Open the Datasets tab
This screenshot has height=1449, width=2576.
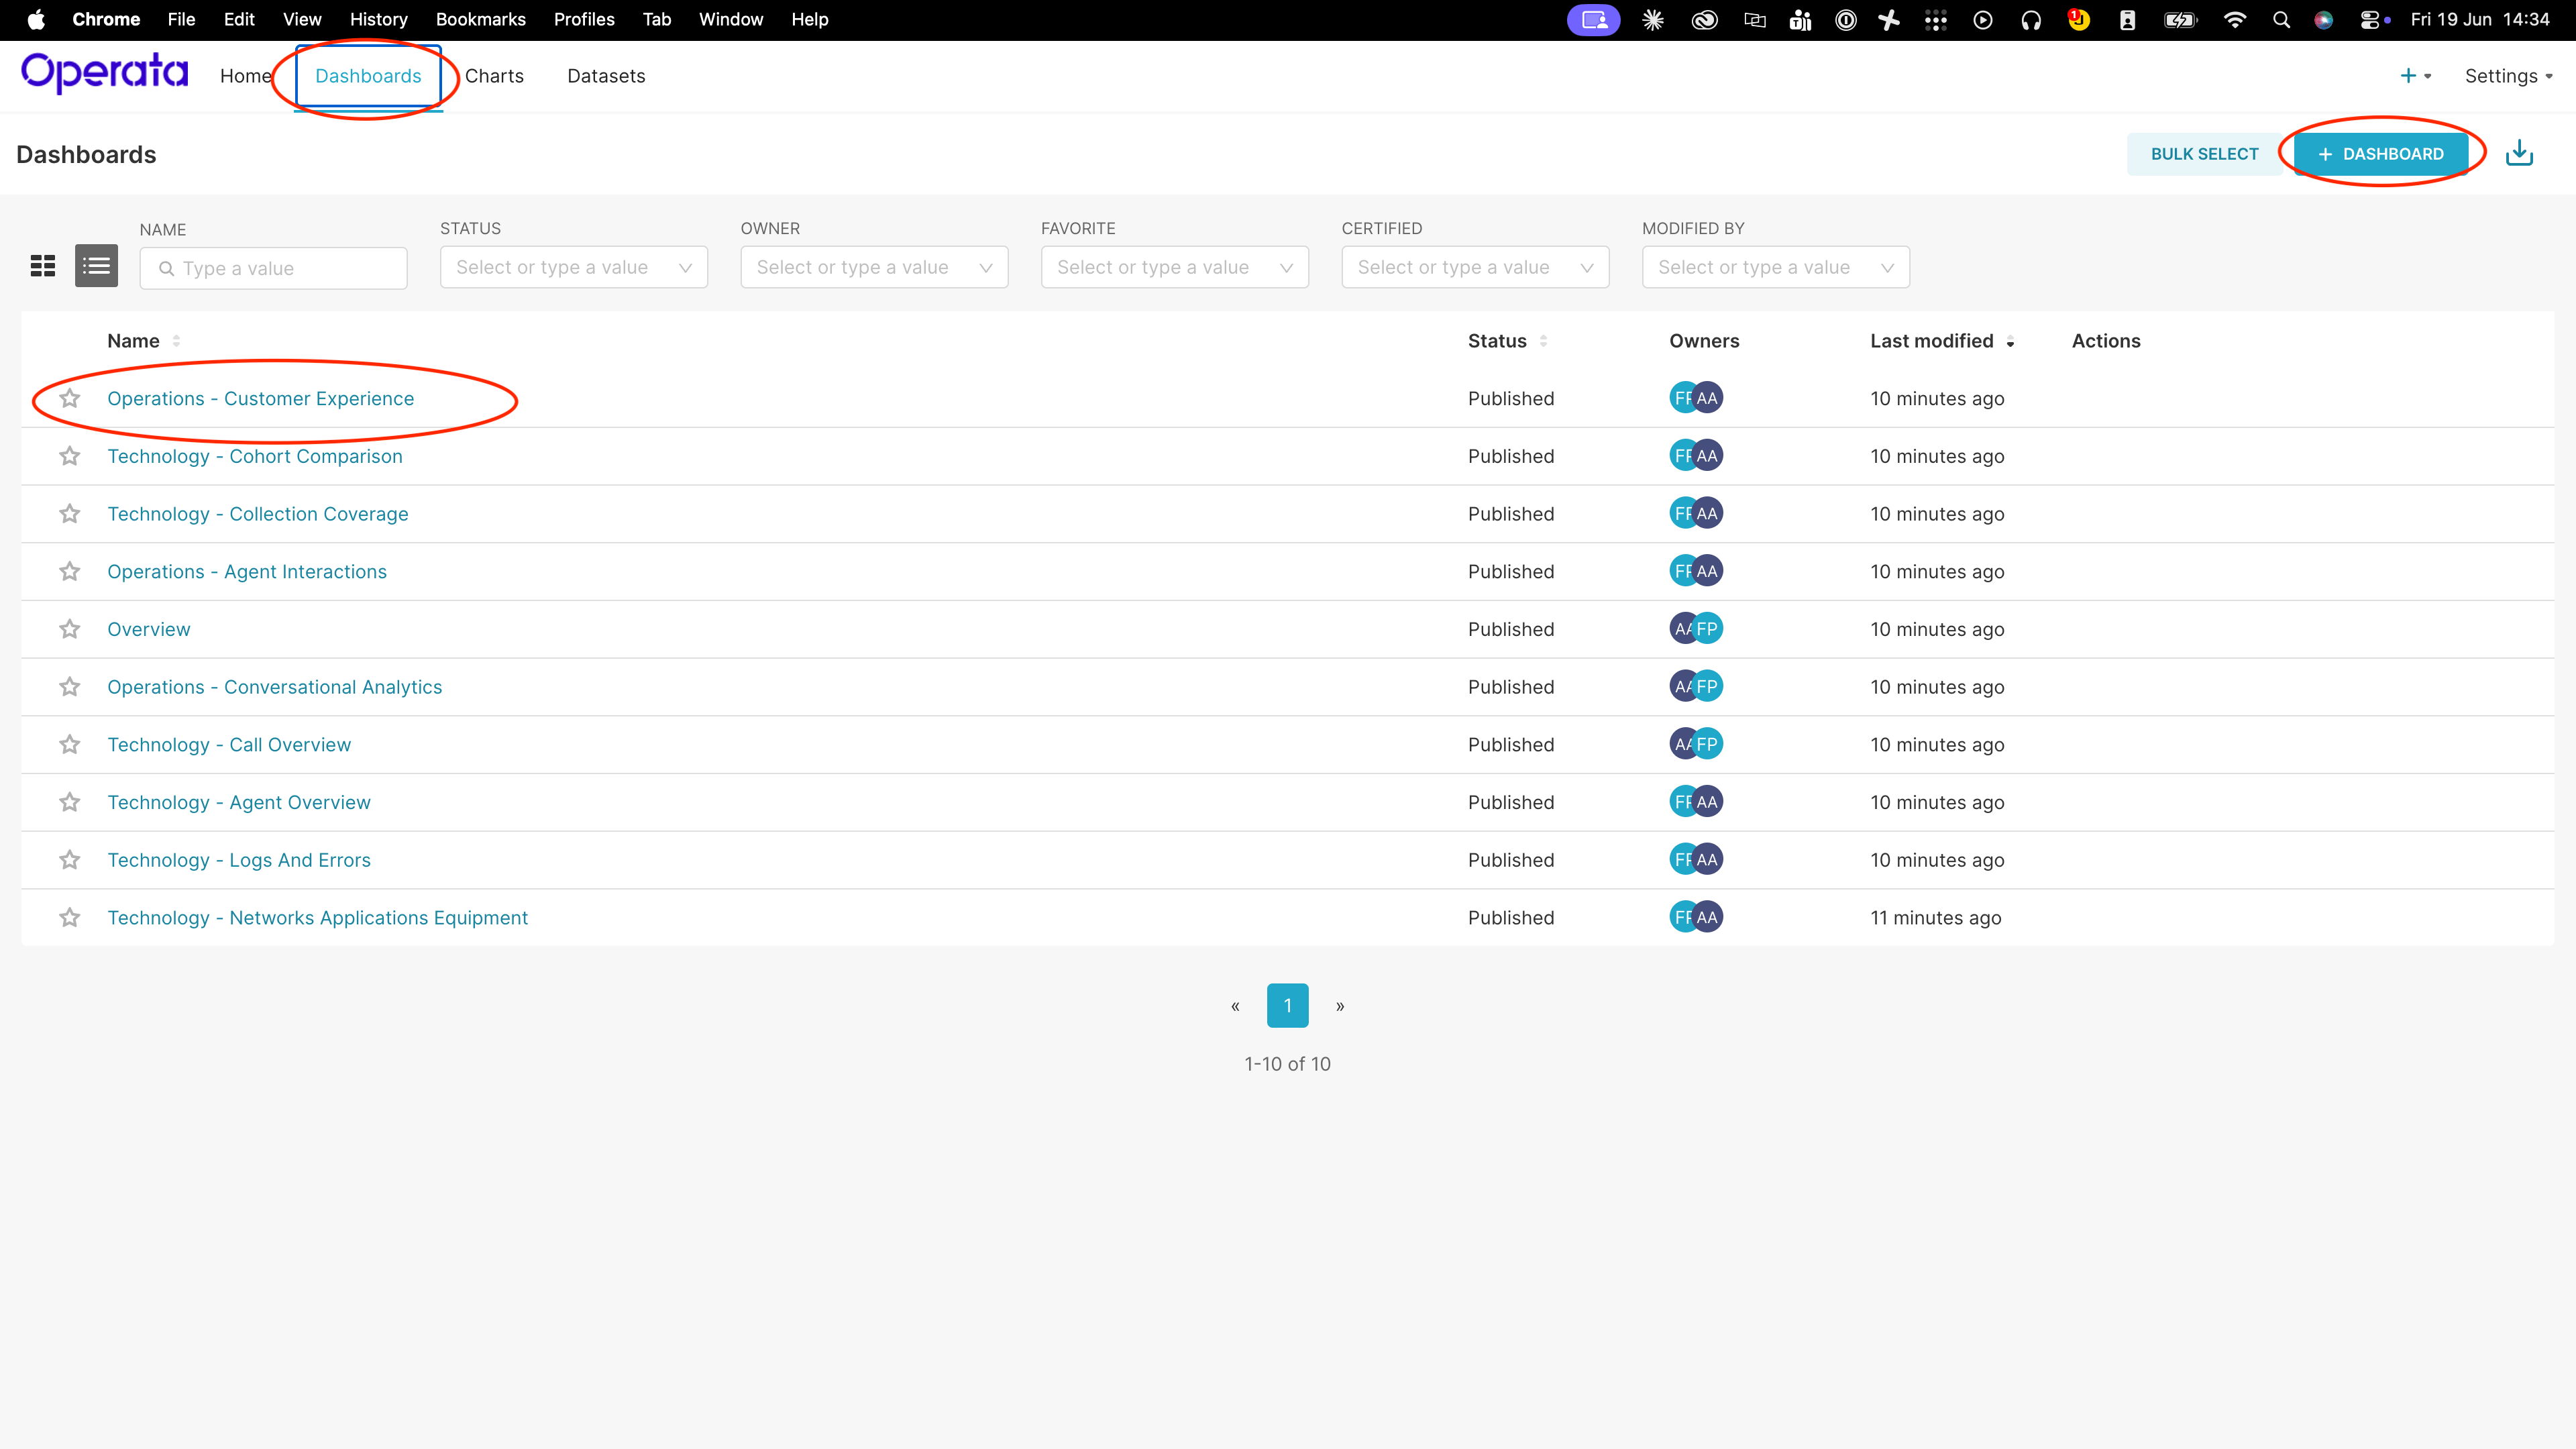click(x=606, y=76)
